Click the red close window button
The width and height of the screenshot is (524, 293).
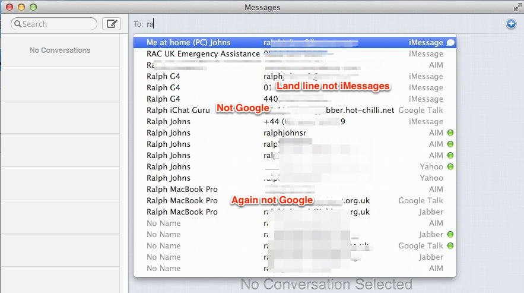tap(9, 7)
